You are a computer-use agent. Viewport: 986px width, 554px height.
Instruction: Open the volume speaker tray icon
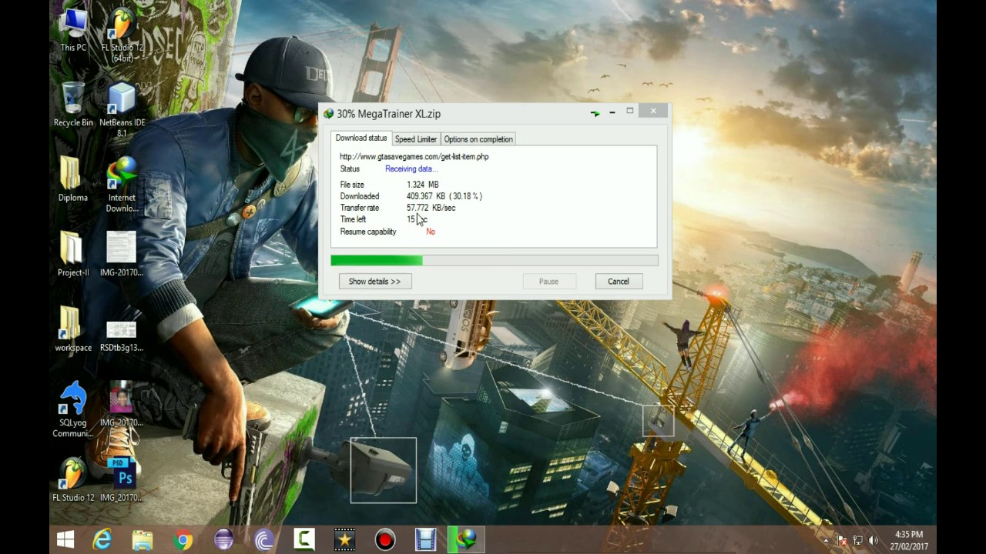pos(874,541)
